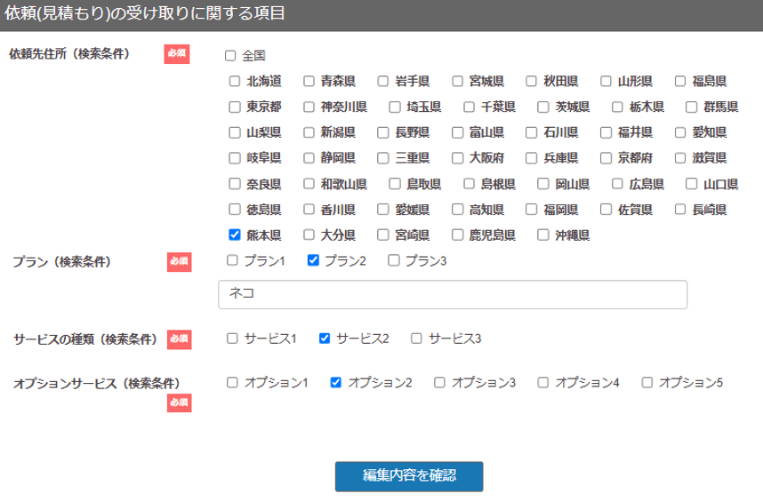763x502 pixels.
Task: Select 茨城県 checkbox
Action: tap(543, 107)
